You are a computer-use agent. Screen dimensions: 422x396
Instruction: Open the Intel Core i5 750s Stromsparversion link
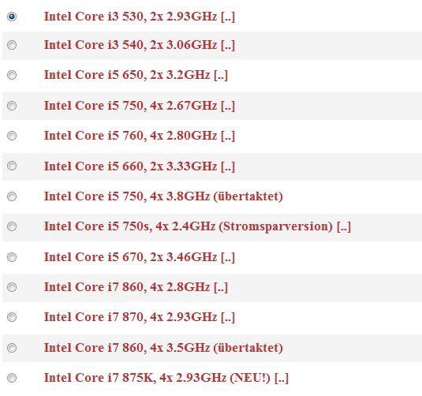tap(189, 226)
